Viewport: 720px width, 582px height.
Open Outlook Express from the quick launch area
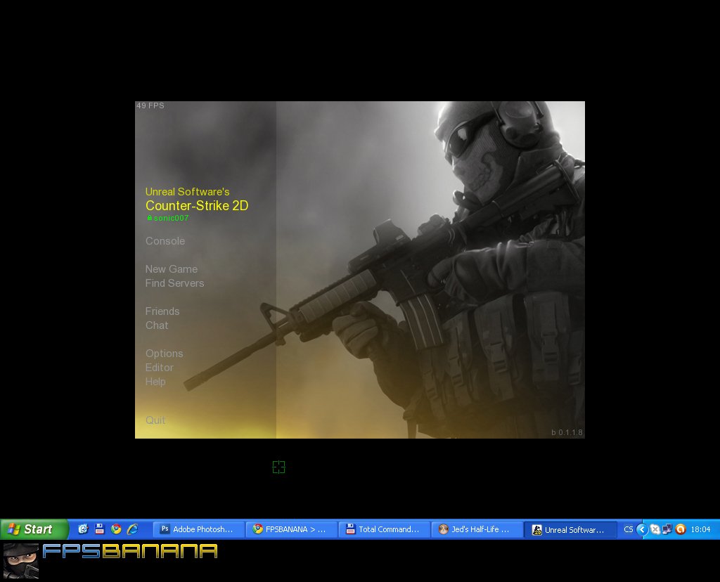(82, 529)
